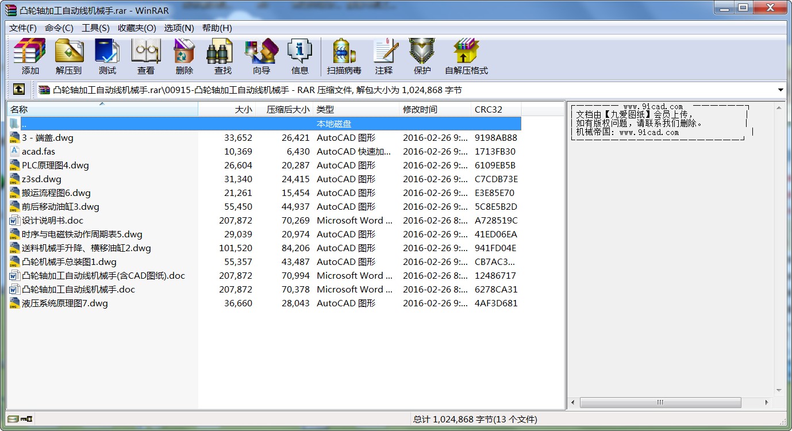Click the archive path text in address bar
792x431 pixels.
pyautogui.click(x=257, y=90)
